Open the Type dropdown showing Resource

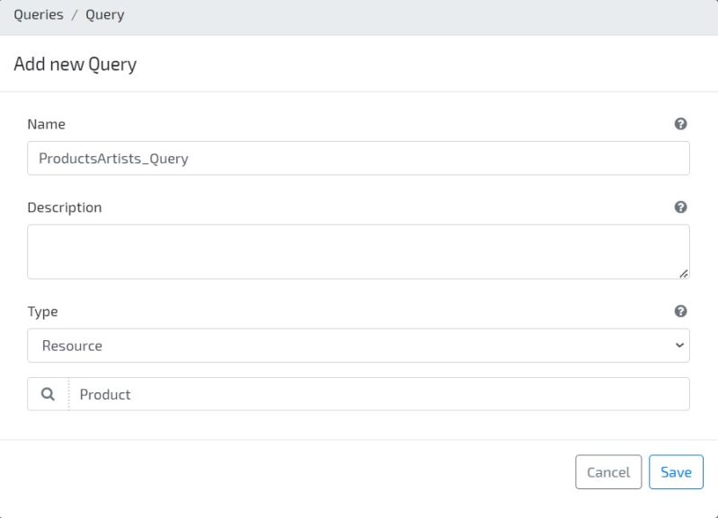point(358,346)
